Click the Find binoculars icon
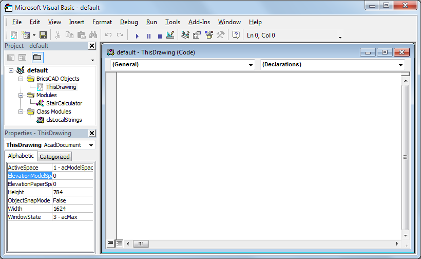Image resolution: width=421 pixels, height=259 pixels. (x=93, y=35)
